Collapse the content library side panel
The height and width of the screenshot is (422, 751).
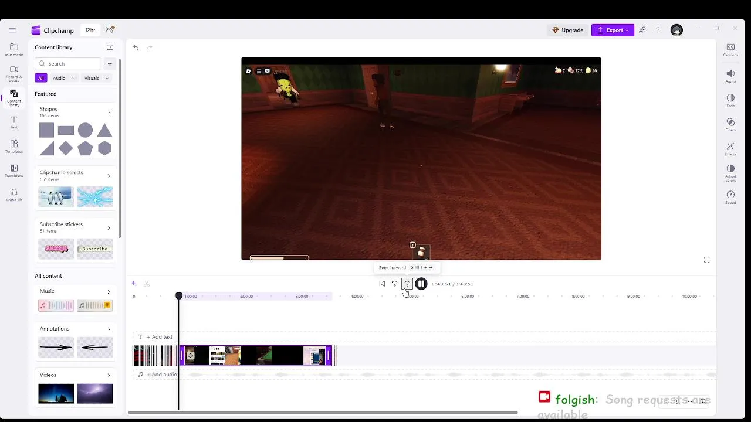110,47
